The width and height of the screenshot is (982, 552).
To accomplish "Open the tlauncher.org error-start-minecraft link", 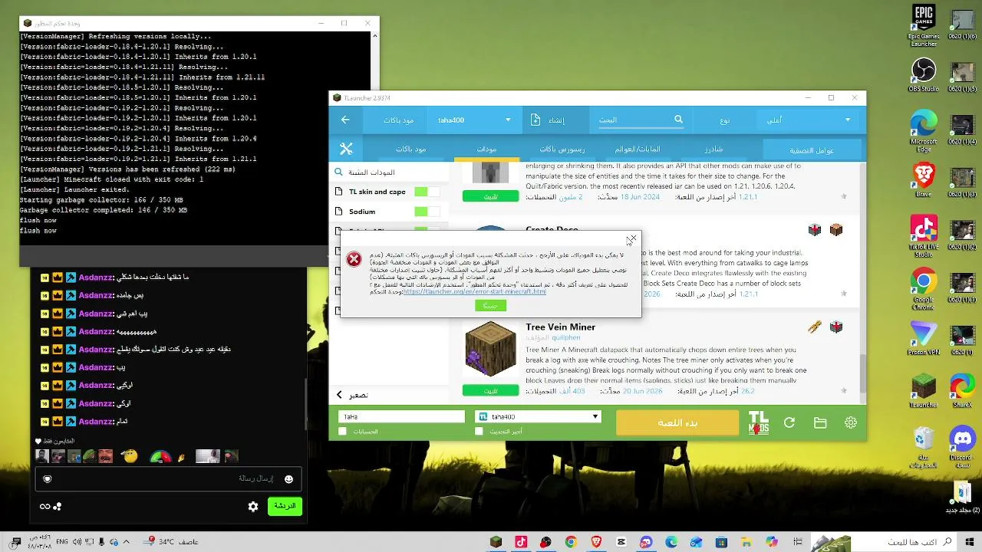I will coord(474,292).
